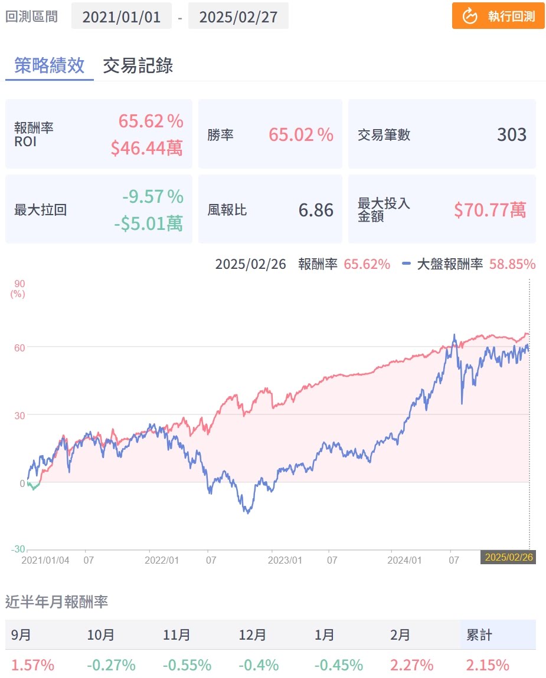Click the 9月 column header

(x=21, y=635)
